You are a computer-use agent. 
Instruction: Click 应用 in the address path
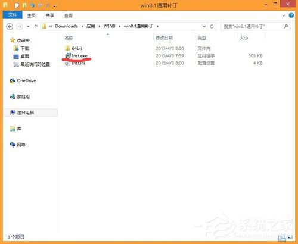coord(91,26)
